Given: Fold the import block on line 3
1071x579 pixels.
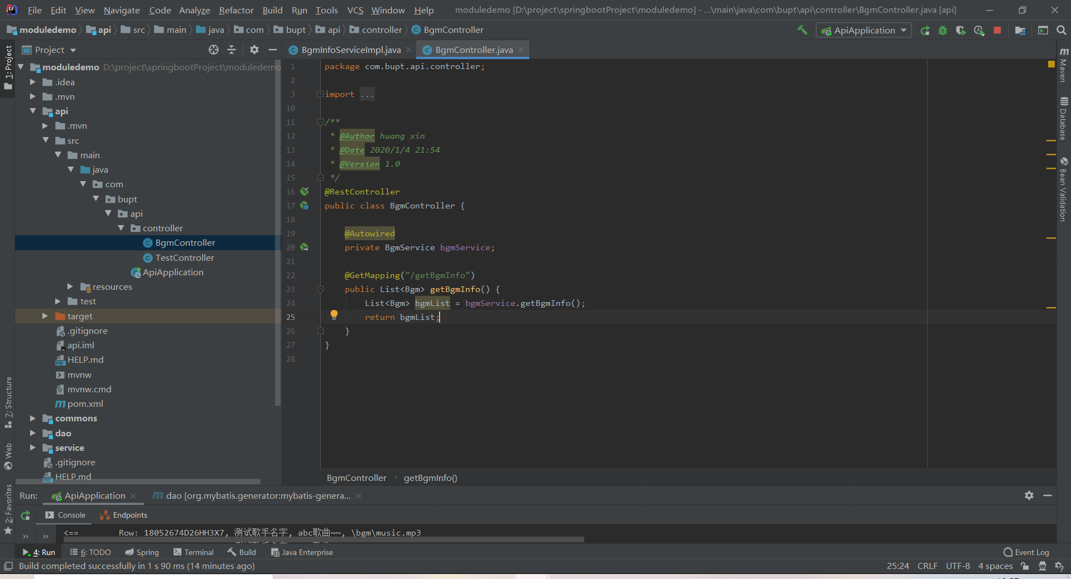Looking at the screenshot, I should click(320, 94).
